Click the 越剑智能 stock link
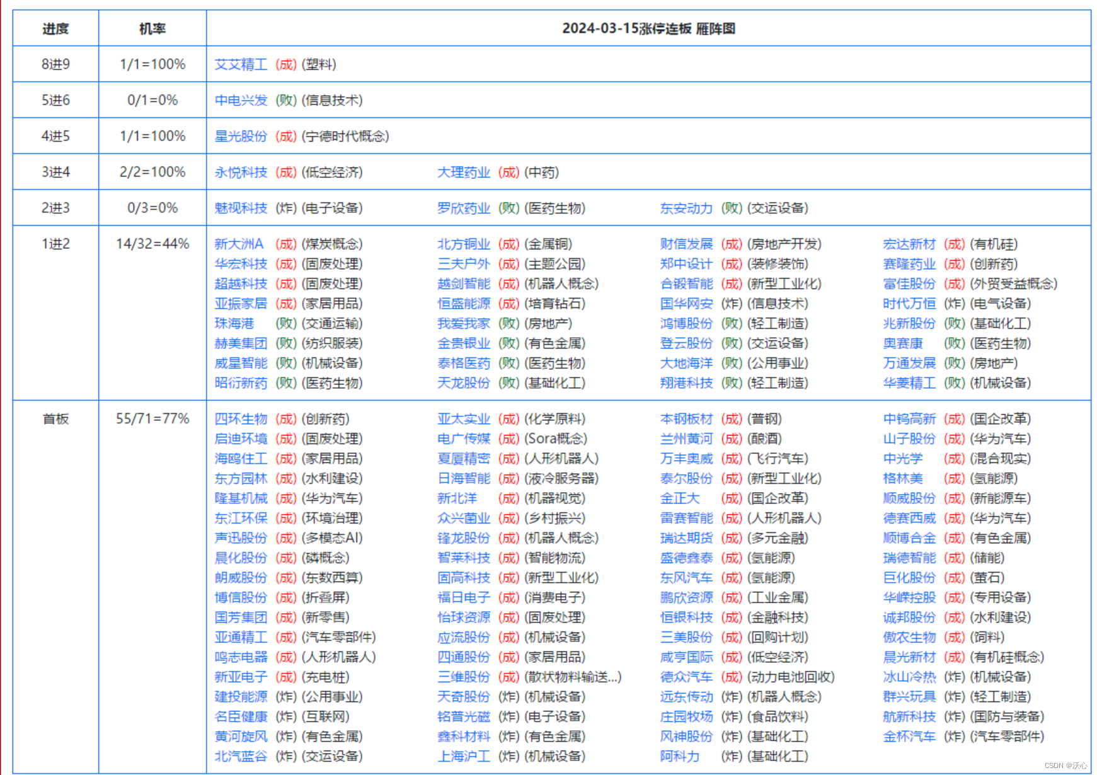The width and height of the screenshot is (1097, 775). coord(464,284)
